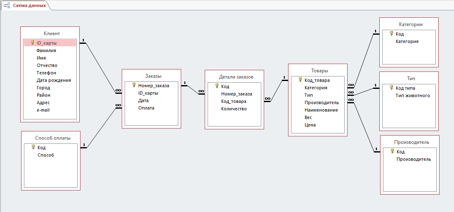Select relationship line between Заказы and Детали заказов

click(193, 90)
